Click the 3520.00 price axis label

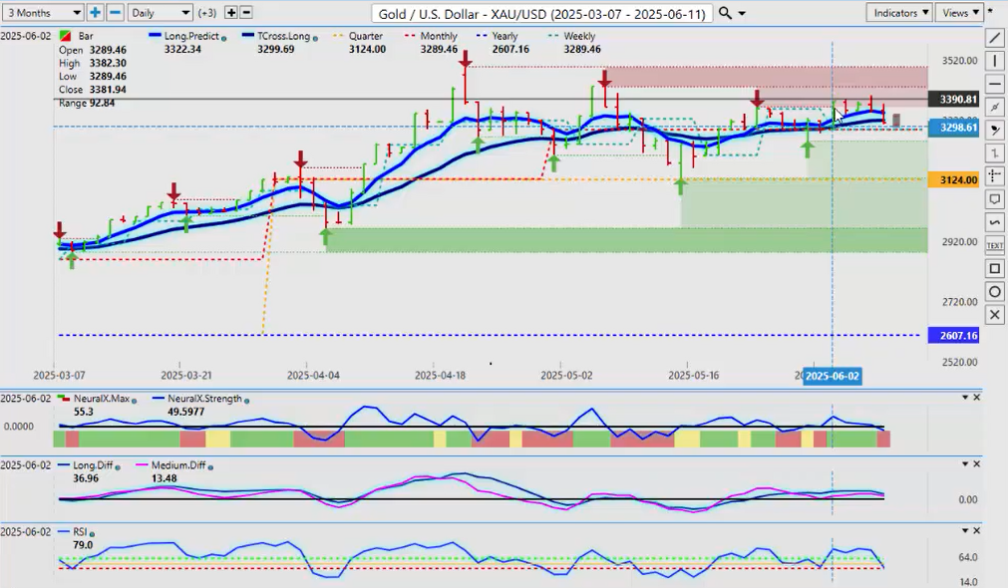tap(959, 61)
